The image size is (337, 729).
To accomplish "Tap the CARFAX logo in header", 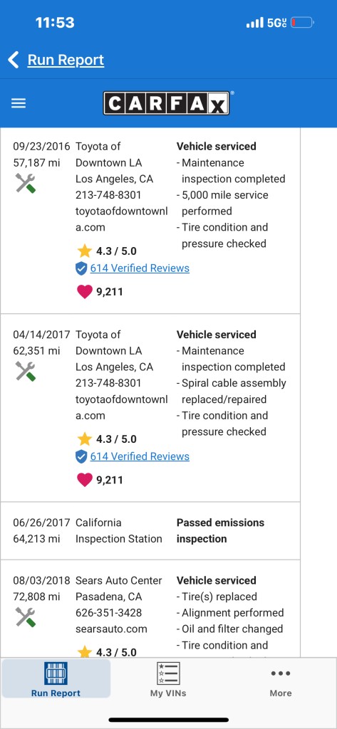I will point(166,103).
